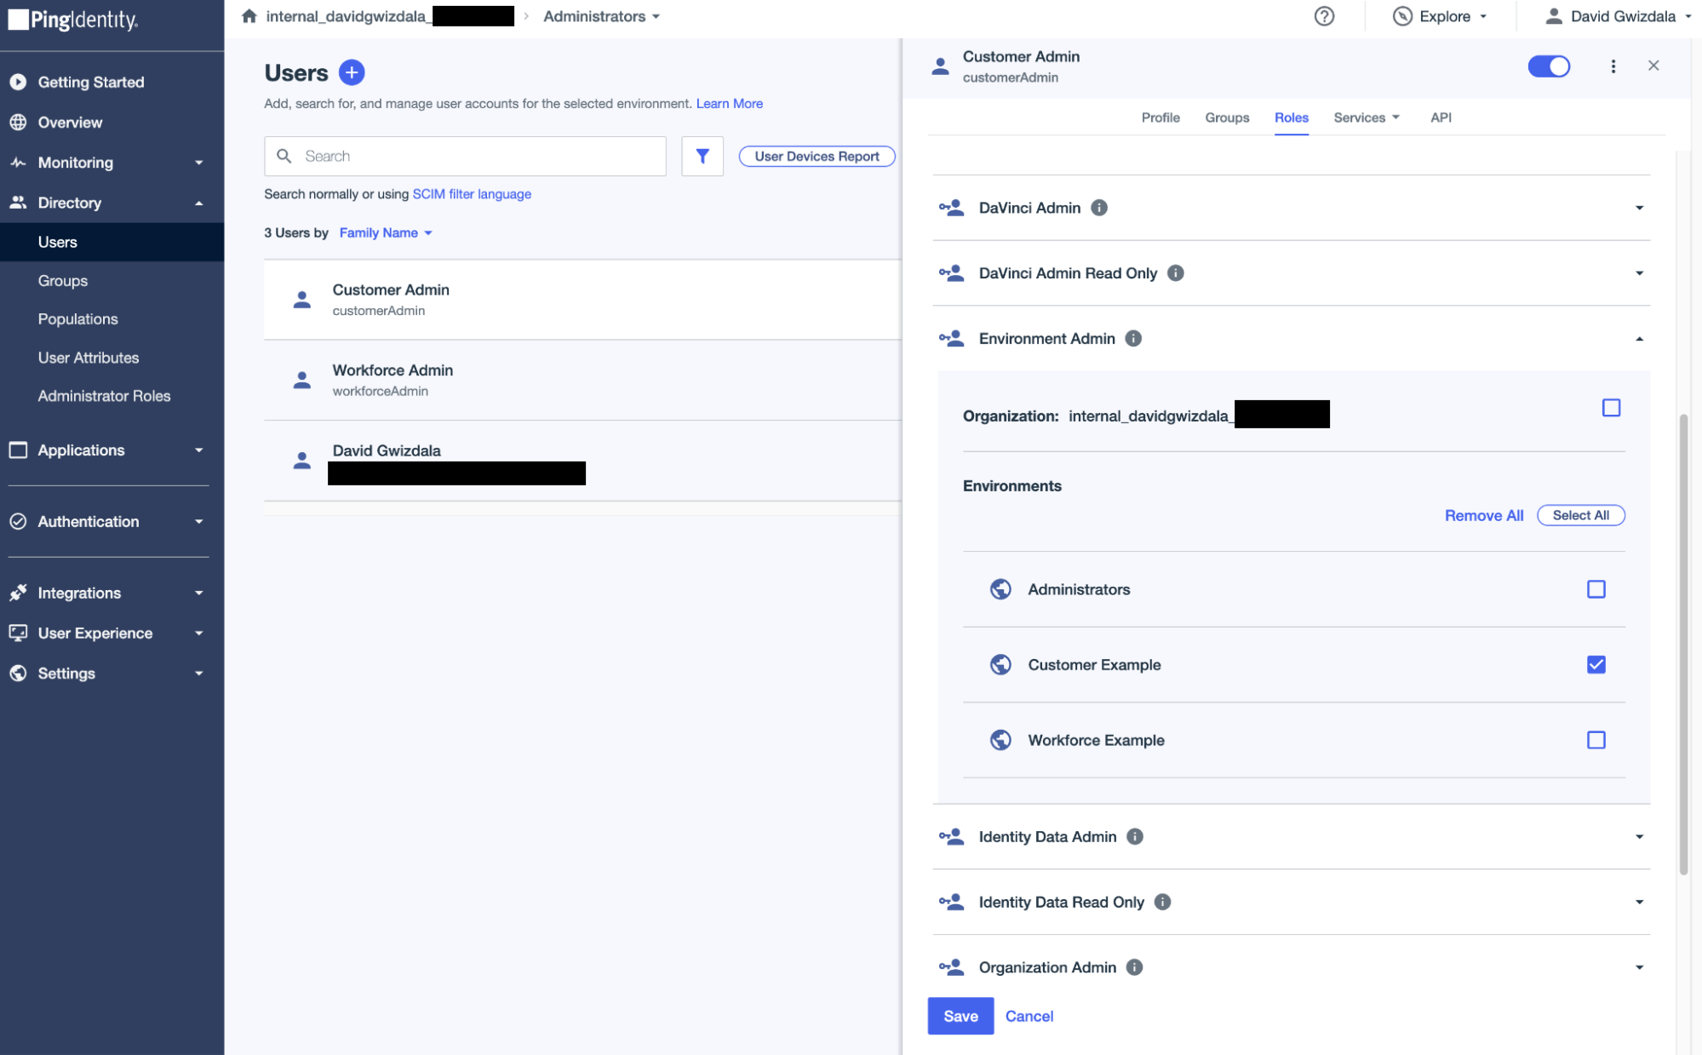Select the Workforce Example environment checkbox

[x=1596, y=739]
